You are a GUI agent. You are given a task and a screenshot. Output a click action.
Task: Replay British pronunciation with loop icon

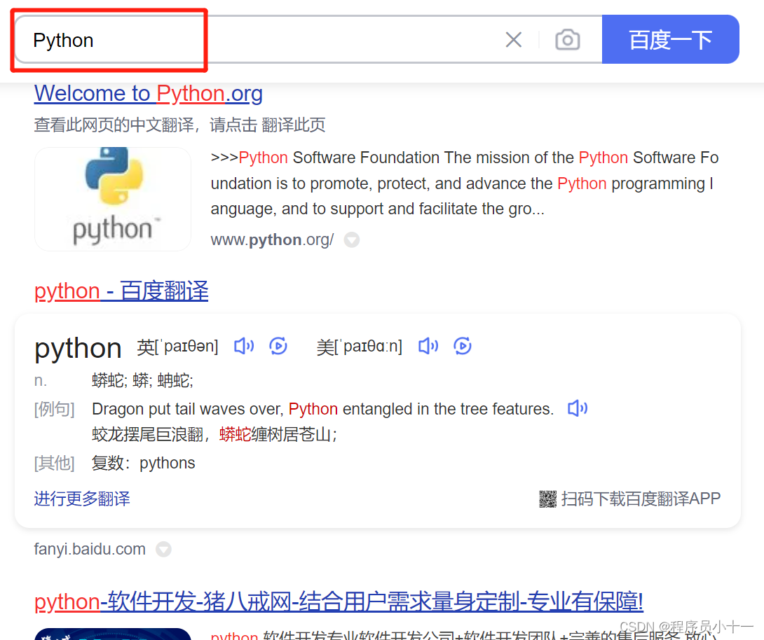click(x=278, y=346)
